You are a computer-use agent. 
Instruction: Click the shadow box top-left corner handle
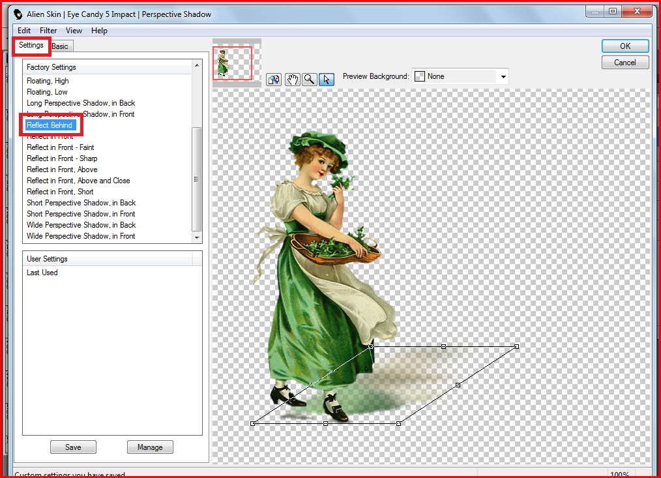click(x=370, y=346)
